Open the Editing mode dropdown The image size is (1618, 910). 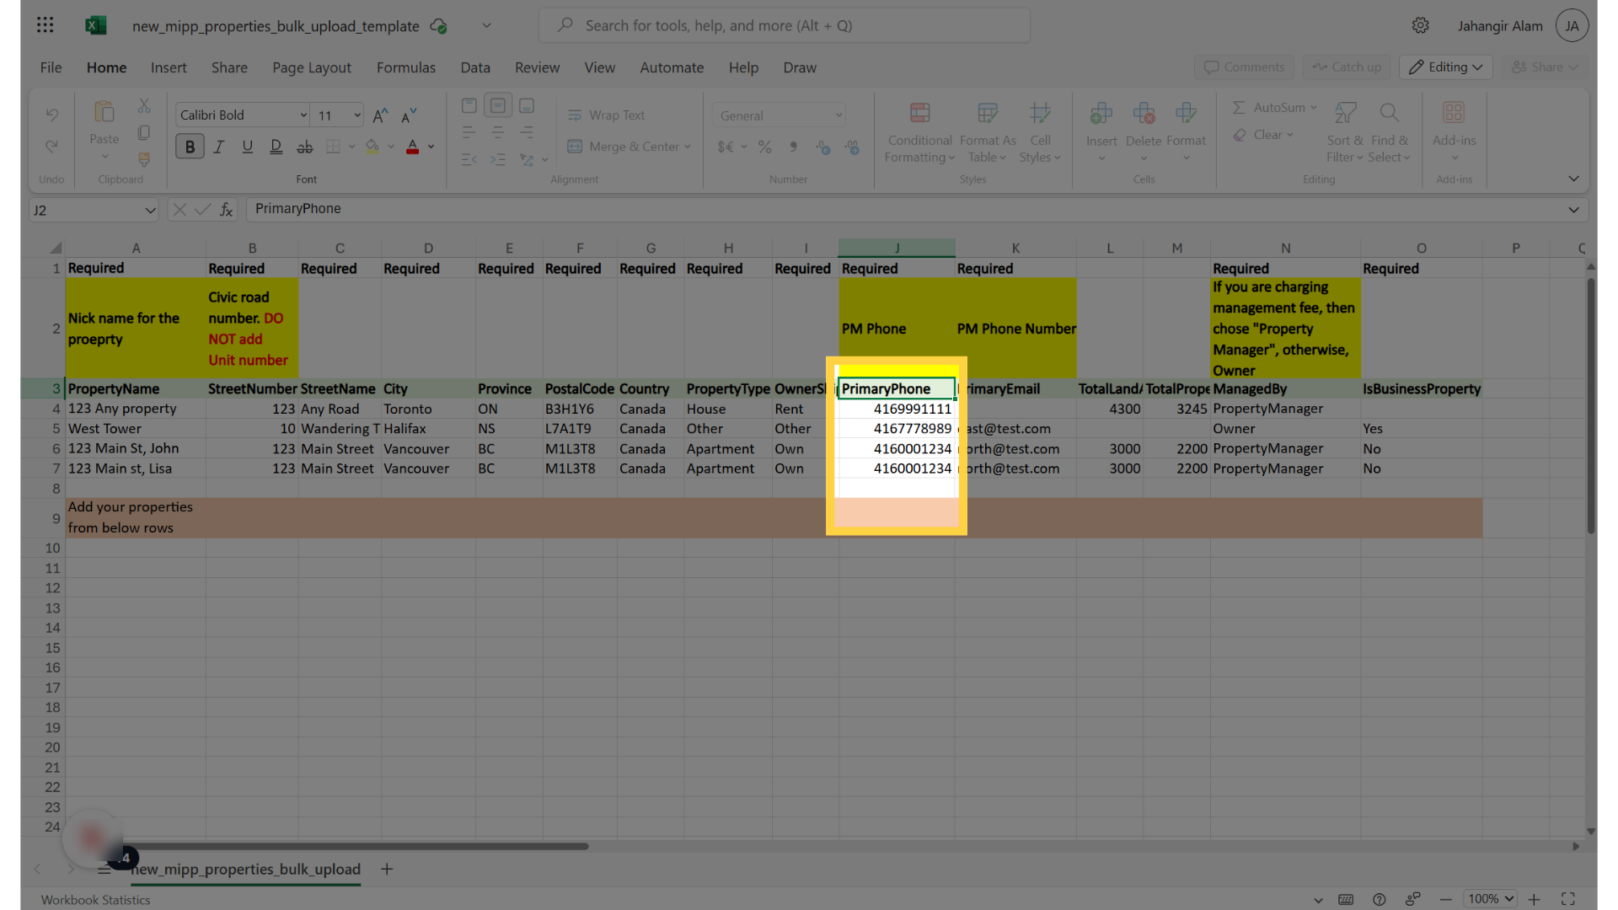[x=1446, y=67]
